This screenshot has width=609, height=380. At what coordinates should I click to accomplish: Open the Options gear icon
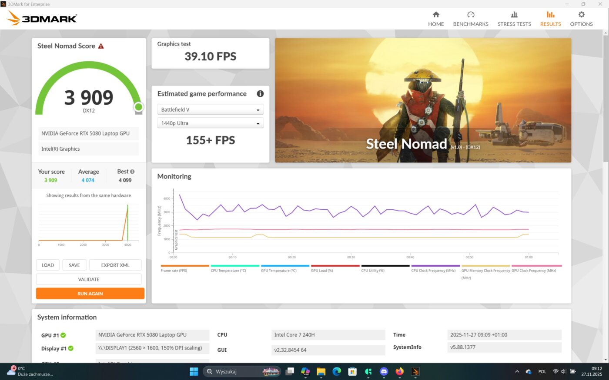point(581,14)
